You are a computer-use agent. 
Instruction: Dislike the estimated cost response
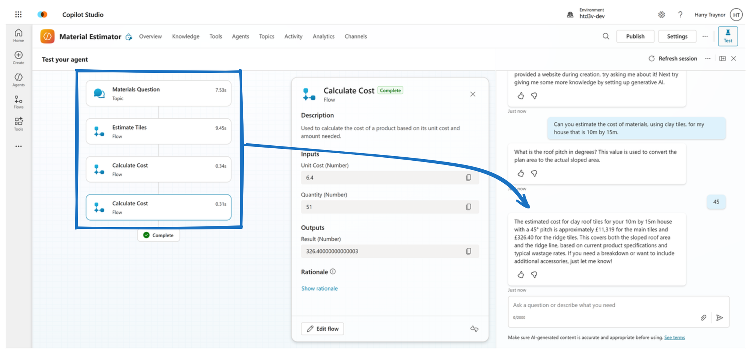pyautogui.click(x=534, y=275)
